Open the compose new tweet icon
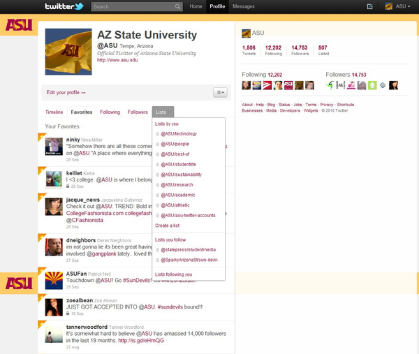This screenshot has width=419, height=354. [x=370, y=6]
